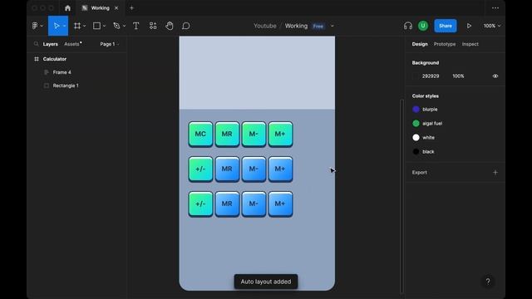
Task: Open the user avatar U
Action: point(423,26)
